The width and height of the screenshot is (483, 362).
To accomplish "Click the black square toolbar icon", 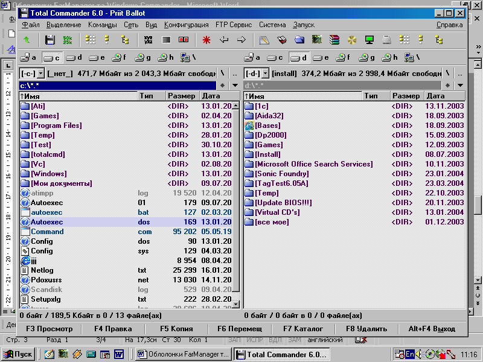I will click(x=166, y=40).
